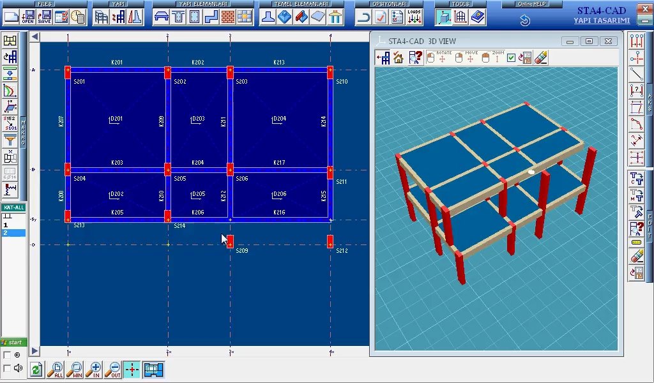Toggle the red crosshair snap button
The width and height of the screenshot is (654, 383).
tap(132, 370)
